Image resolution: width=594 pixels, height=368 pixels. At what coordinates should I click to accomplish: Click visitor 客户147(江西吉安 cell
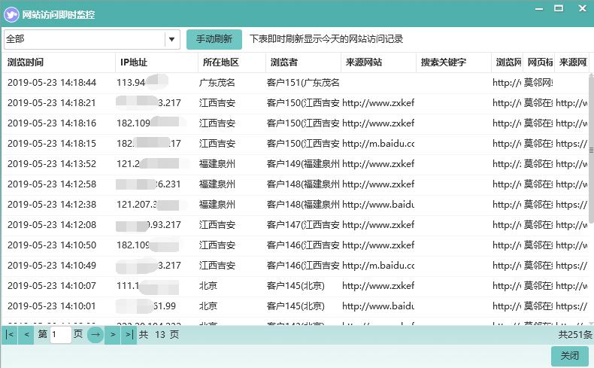click(303, 225)
